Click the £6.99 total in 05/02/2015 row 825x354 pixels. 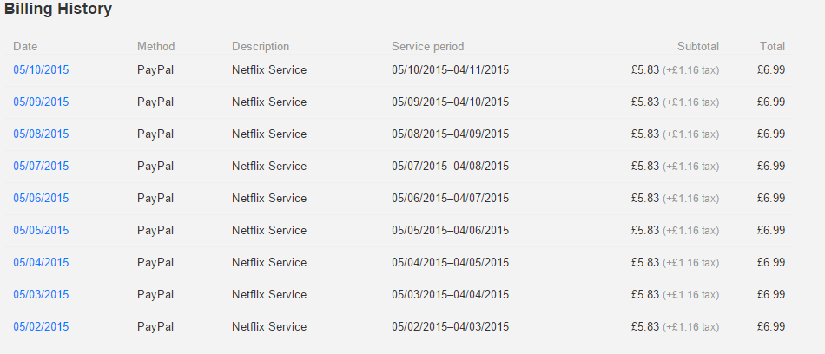771,326
